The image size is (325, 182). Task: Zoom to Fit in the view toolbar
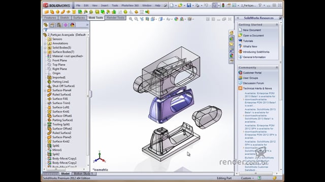pyautogui.click(x=131, y=19)
